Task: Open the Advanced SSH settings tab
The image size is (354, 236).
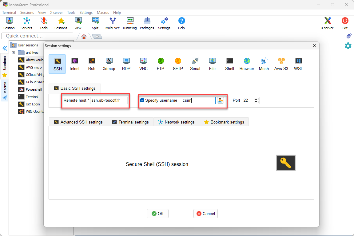Action: [78, 122]
